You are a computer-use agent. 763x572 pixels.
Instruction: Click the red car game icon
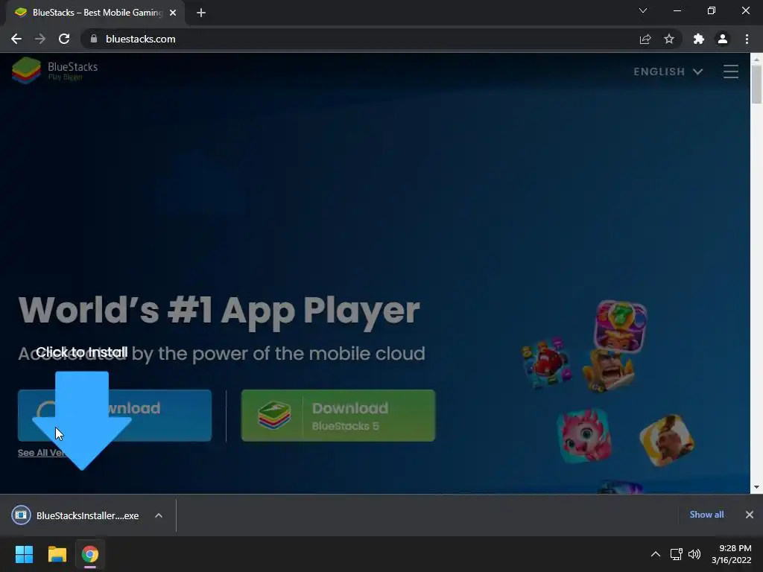coord(545,363)
